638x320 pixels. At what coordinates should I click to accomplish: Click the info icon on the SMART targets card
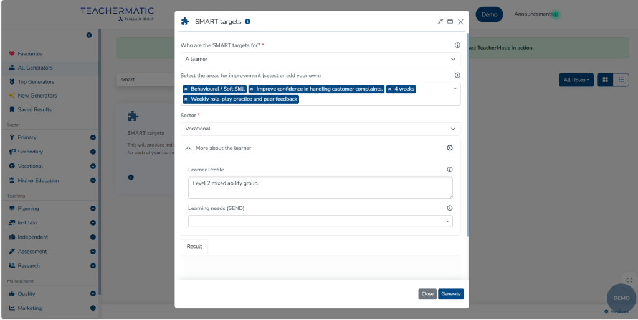[131, 177]
